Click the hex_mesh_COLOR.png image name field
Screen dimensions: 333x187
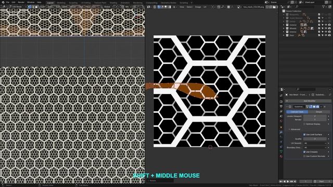[254, 7]
